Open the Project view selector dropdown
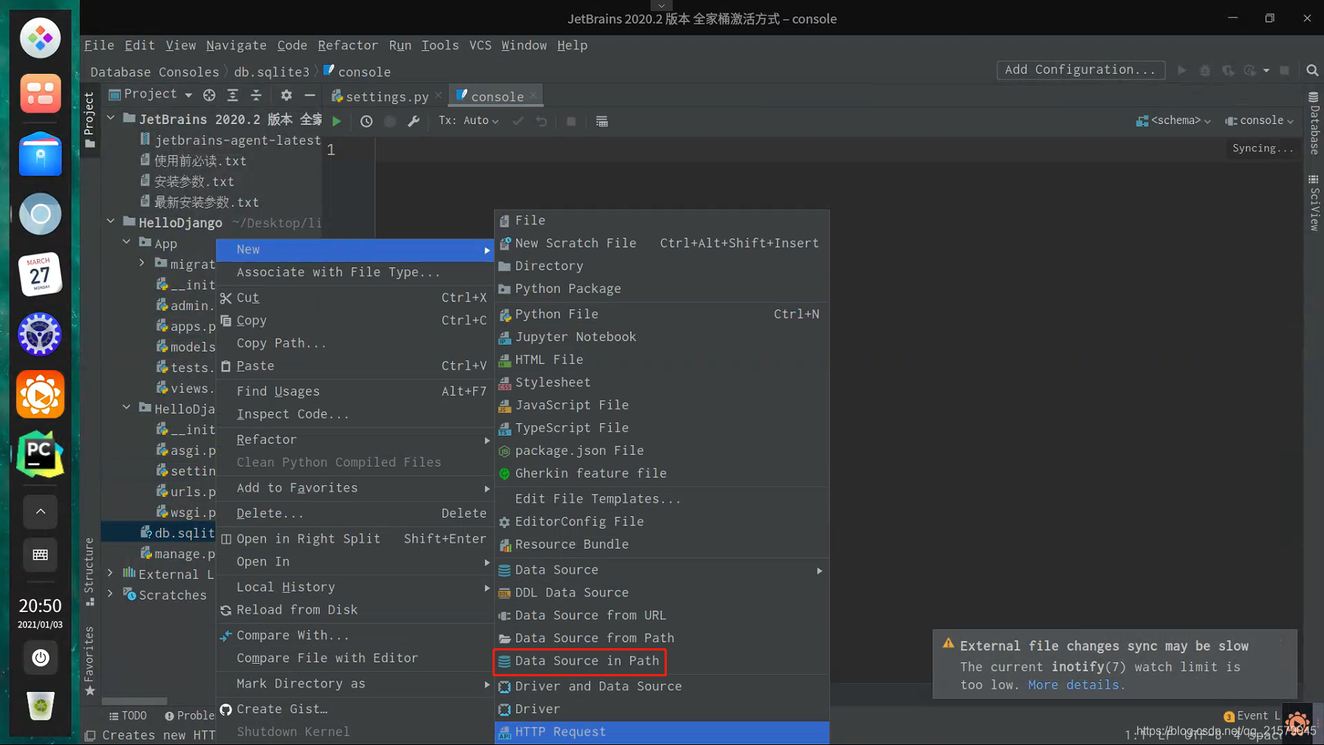The width and height of the screenshot is (1324, 745). tap(151, 95)
